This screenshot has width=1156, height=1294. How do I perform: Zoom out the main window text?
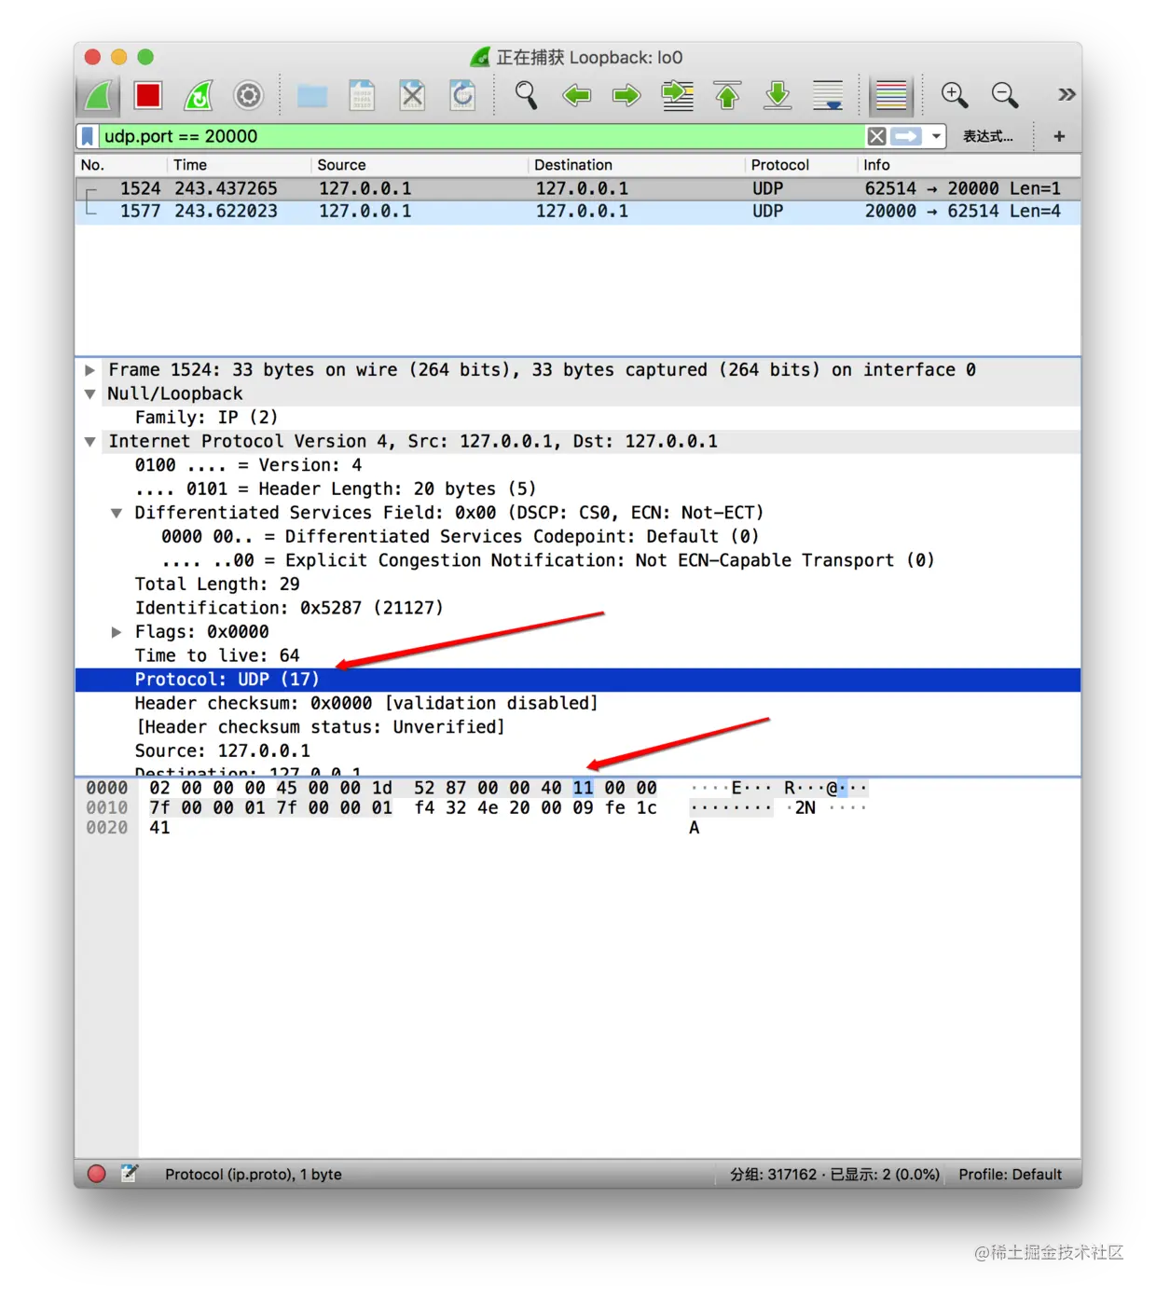(1005, 95)
